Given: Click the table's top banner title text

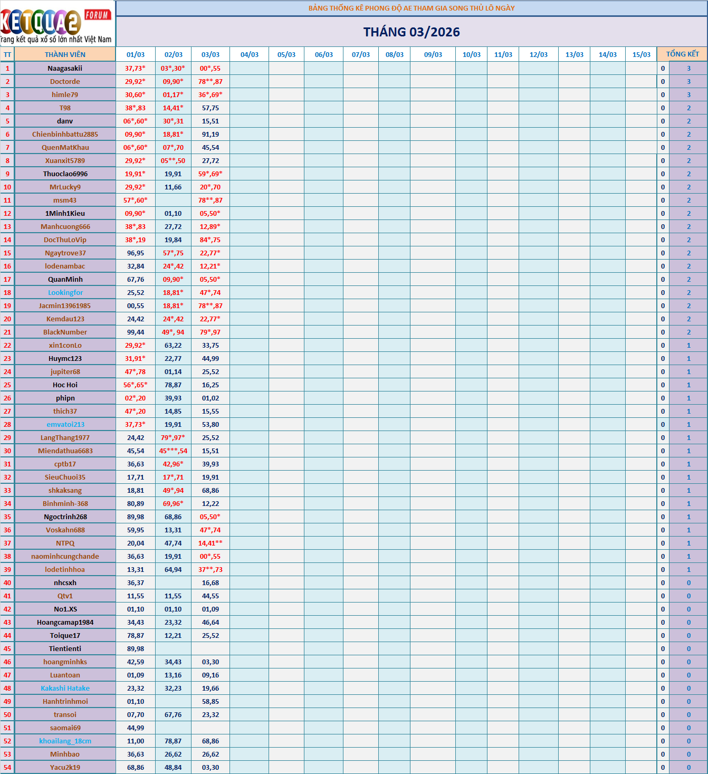Looking at the screenshot, I should click(412, 8).
